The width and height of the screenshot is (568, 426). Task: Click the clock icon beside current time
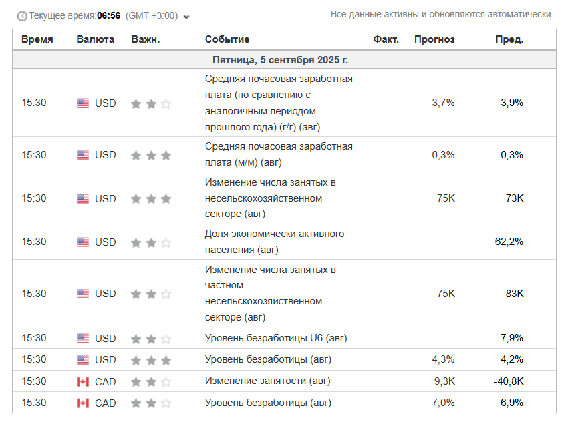point(22,16)
